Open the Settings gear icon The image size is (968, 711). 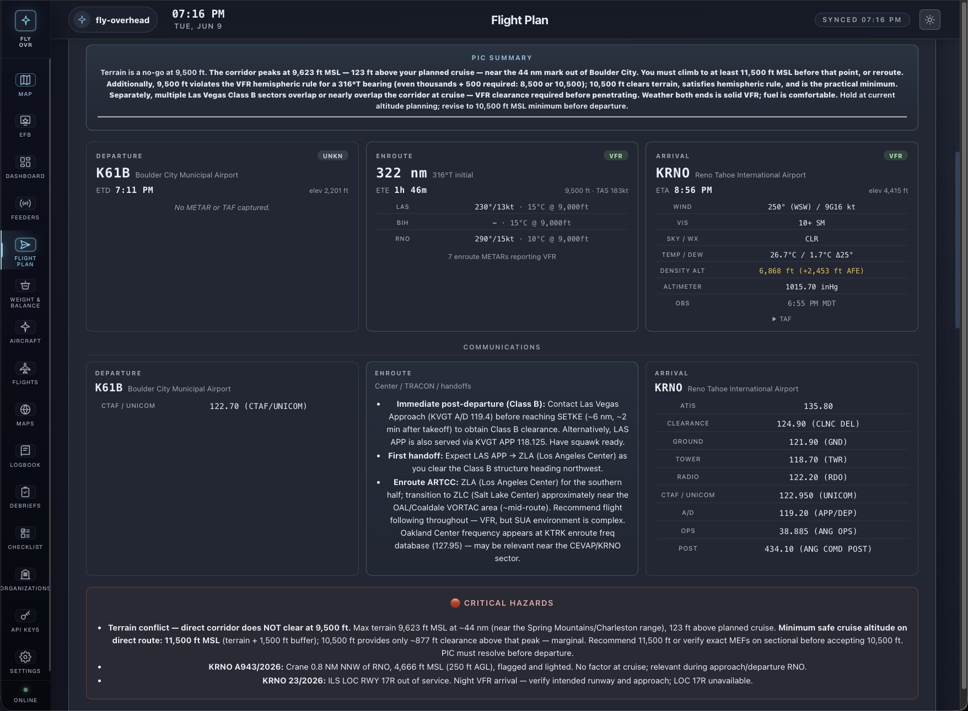(25, 657)
